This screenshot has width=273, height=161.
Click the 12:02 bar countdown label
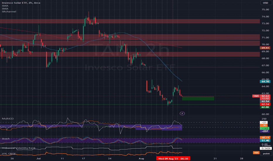265,98
